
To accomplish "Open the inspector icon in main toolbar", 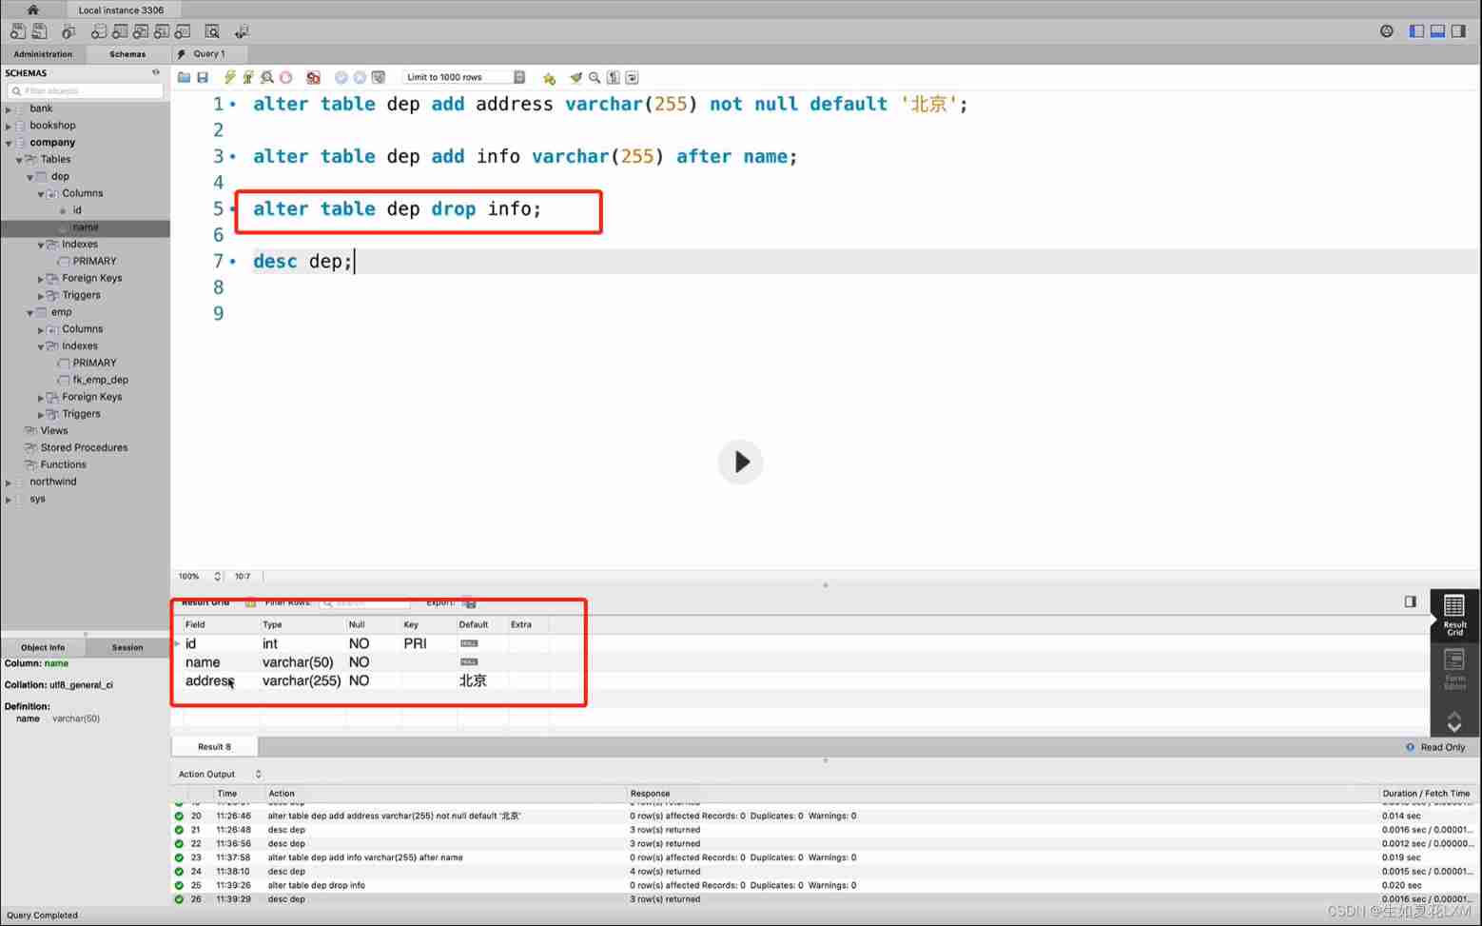I will 68,31.
